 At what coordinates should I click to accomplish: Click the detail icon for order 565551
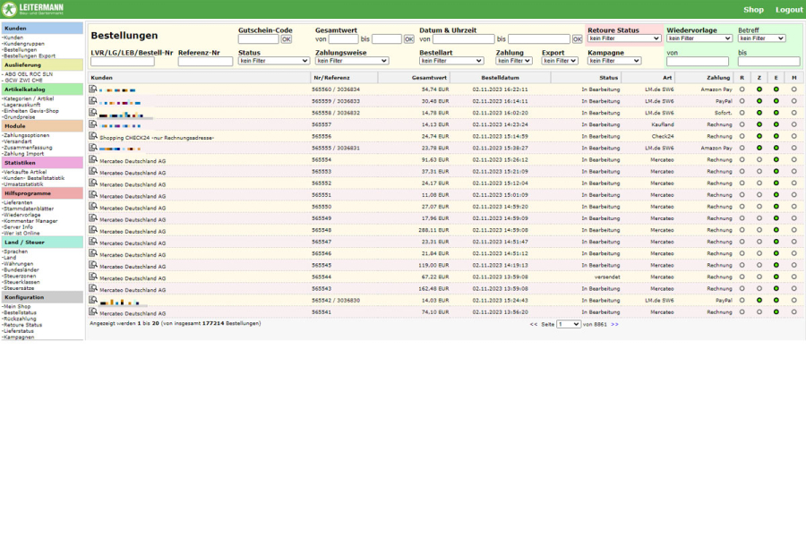point(93,194)
